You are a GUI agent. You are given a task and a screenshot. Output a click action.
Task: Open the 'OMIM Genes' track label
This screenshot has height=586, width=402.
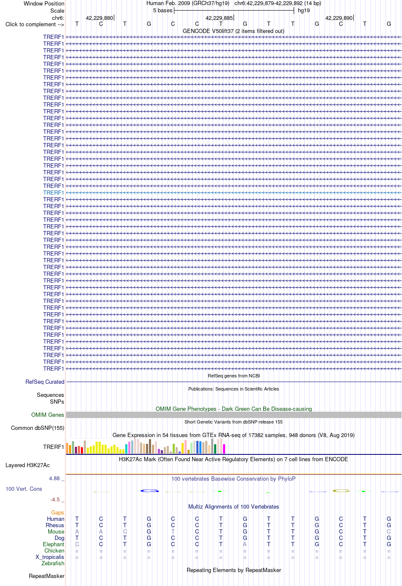48,415
